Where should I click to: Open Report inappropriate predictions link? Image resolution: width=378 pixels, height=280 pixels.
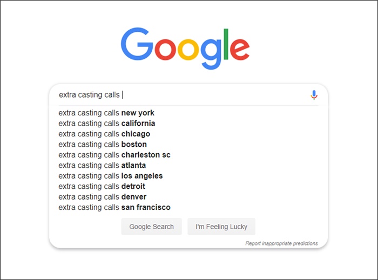(x=281, y=243)
